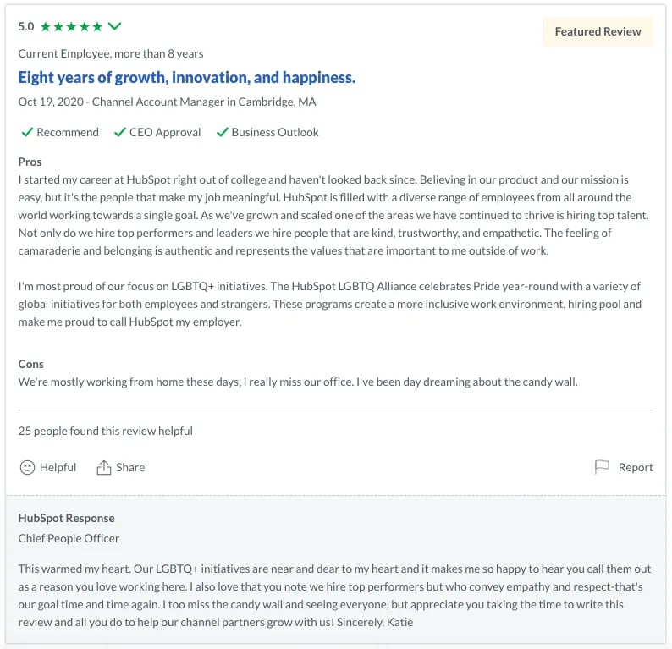
Task: Click the Report text link
Action: click(x=636, y=467)
